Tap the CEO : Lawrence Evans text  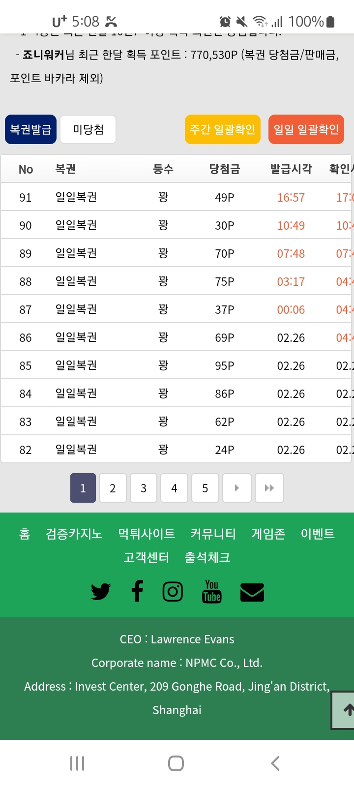(177, 639)
